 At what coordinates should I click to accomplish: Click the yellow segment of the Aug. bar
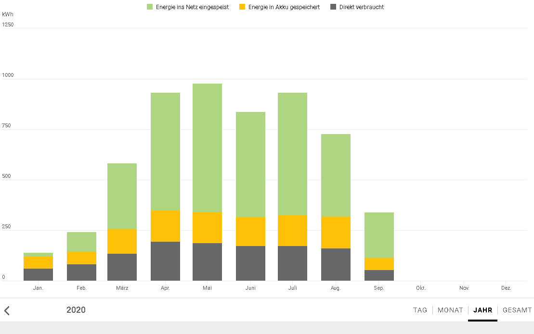(336, 233)
